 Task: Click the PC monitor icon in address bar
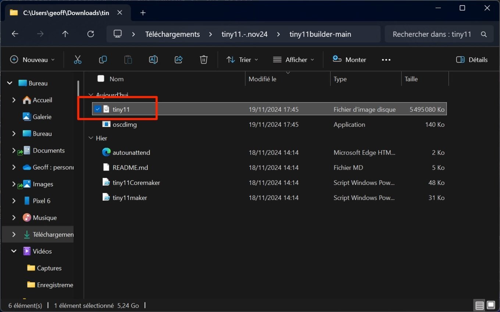tap(118, 34)
